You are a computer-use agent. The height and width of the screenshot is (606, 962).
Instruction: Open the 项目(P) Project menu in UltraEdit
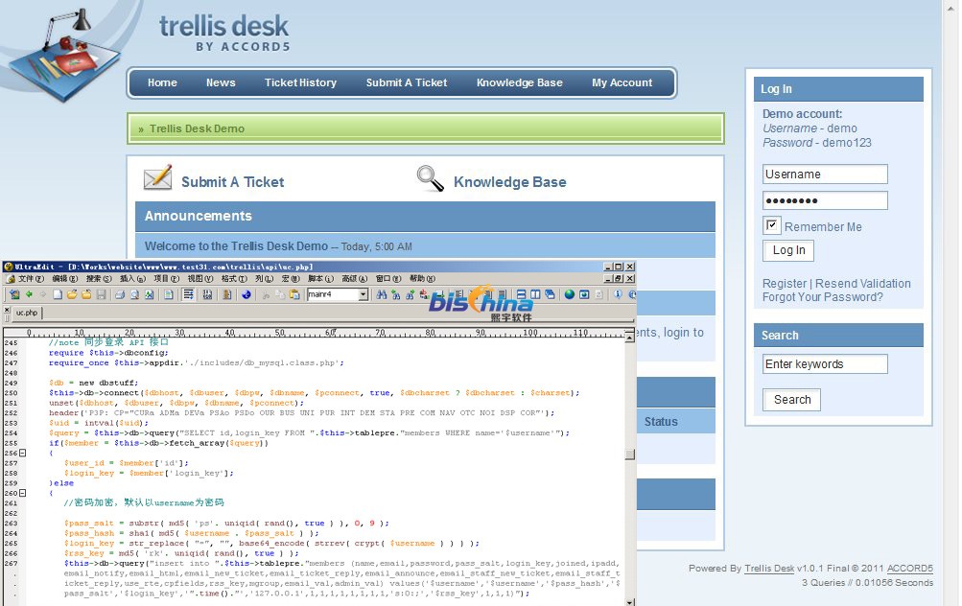[166, 278]
